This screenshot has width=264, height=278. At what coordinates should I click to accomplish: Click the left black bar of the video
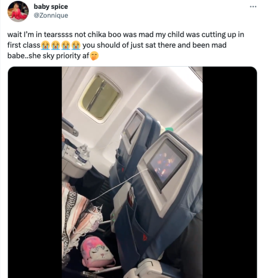point(35,172)
